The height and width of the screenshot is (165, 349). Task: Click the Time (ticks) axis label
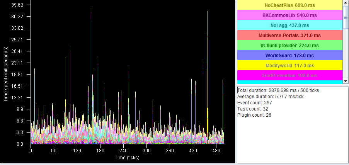[127, 158]
